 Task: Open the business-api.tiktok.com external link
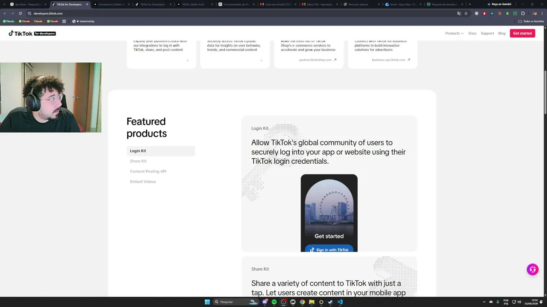391,60
